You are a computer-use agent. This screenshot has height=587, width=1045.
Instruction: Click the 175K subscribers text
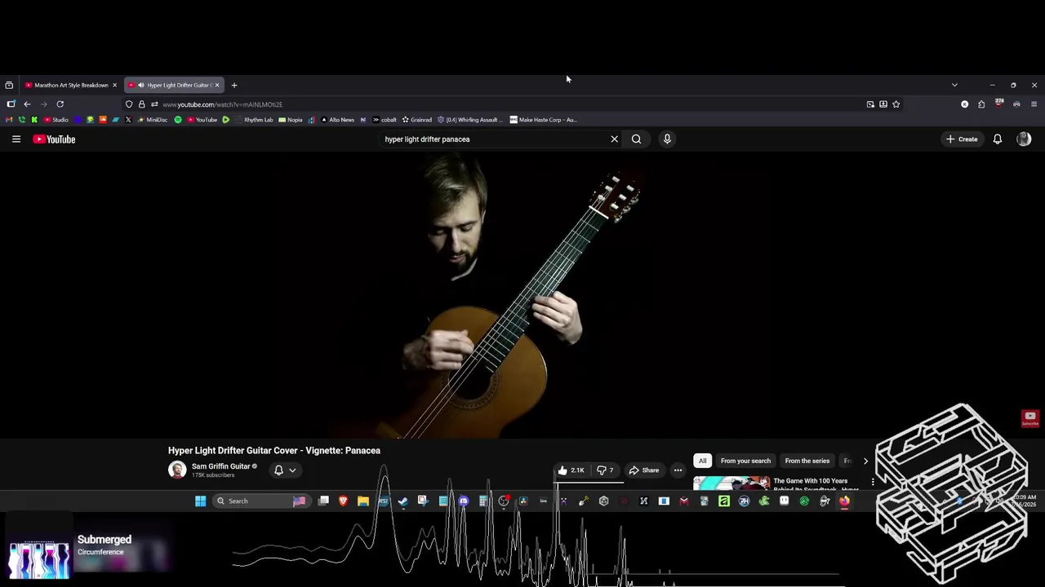[x=215, y=475]
